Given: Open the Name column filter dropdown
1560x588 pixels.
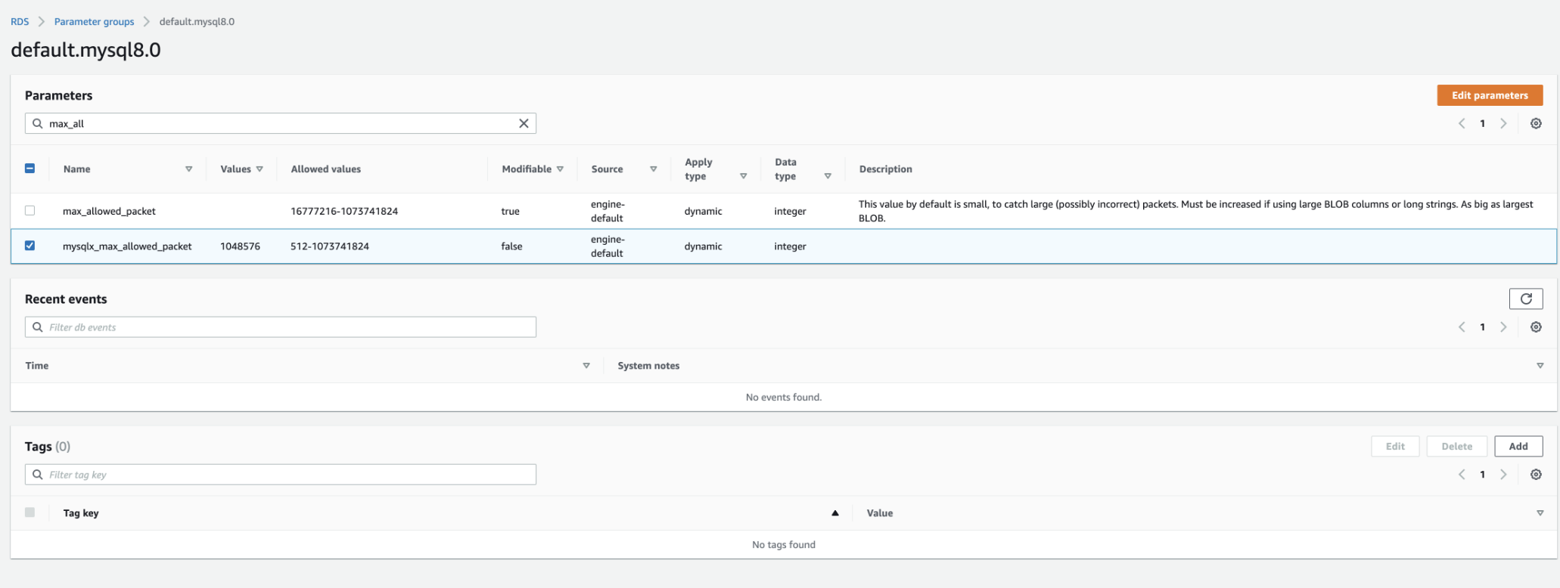Looking at the screenshot, I should click(x=188, y=169).
